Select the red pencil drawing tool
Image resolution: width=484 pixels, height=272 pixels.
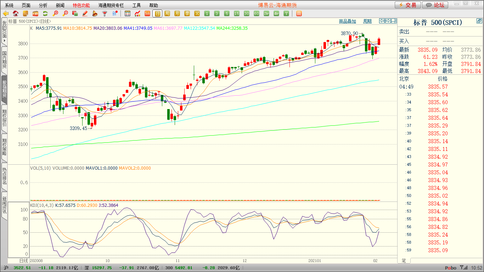85,13
